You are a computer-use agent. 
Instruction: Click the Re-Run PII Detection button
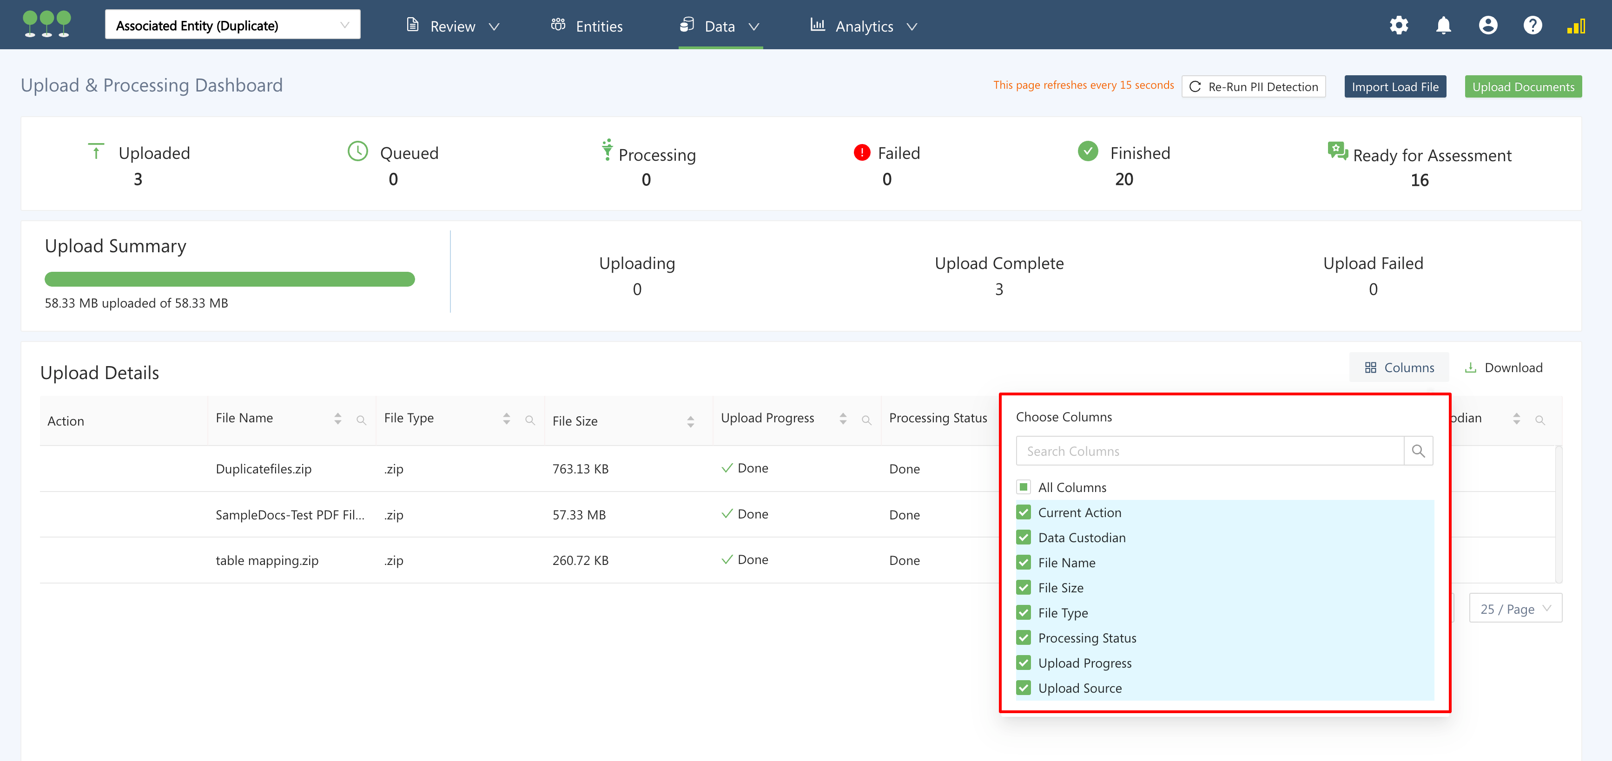[x=1254, y=87]
